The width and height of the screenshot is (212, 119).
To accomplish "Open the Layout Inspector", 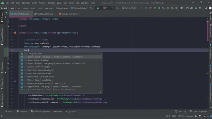I will point(198,111).
